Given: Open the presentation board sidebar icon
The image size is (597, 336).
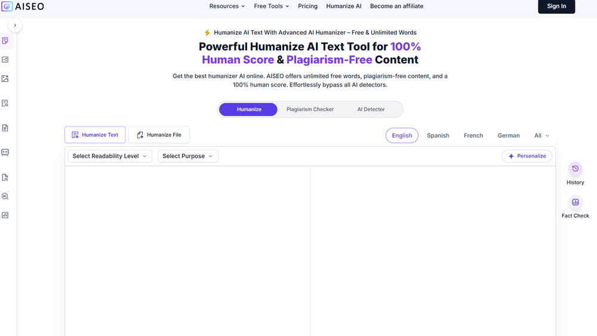Looking at the screenshot, I should pos(5,153).
